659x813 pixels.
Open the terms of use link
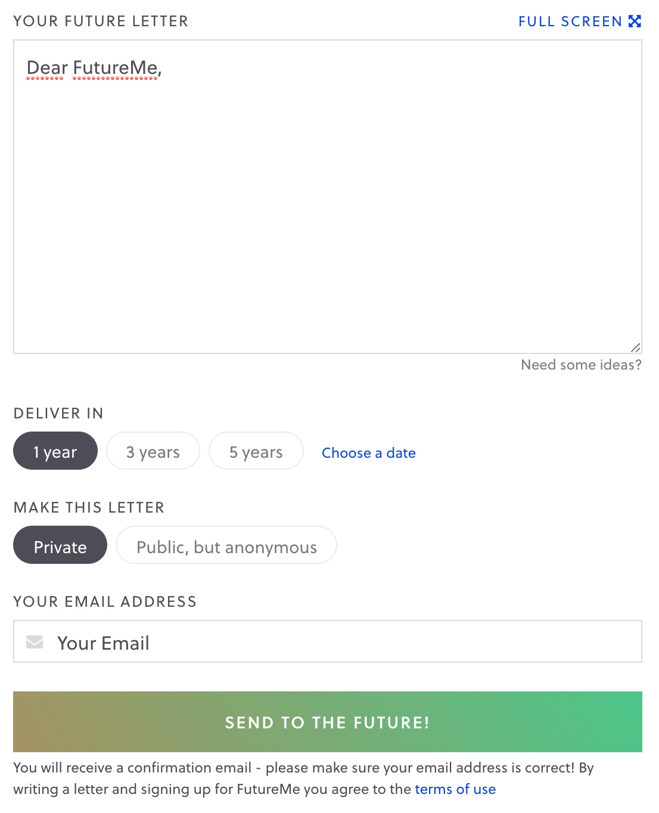(x=455, y=789)
